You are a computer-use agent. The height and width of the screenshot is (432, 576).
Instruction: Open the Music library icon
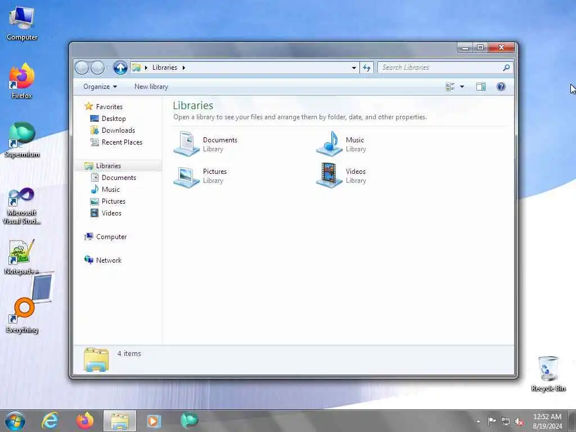point(330,143)
